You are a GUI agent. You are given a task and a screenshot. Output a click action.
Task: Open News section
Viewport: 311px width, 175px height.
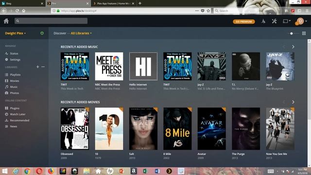14,126
